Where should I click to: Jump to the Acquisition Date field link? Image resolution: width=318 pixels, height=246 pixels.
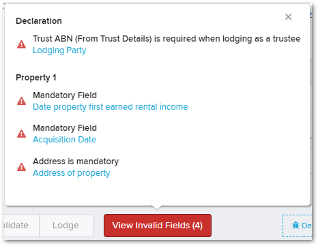click(65, 140)
